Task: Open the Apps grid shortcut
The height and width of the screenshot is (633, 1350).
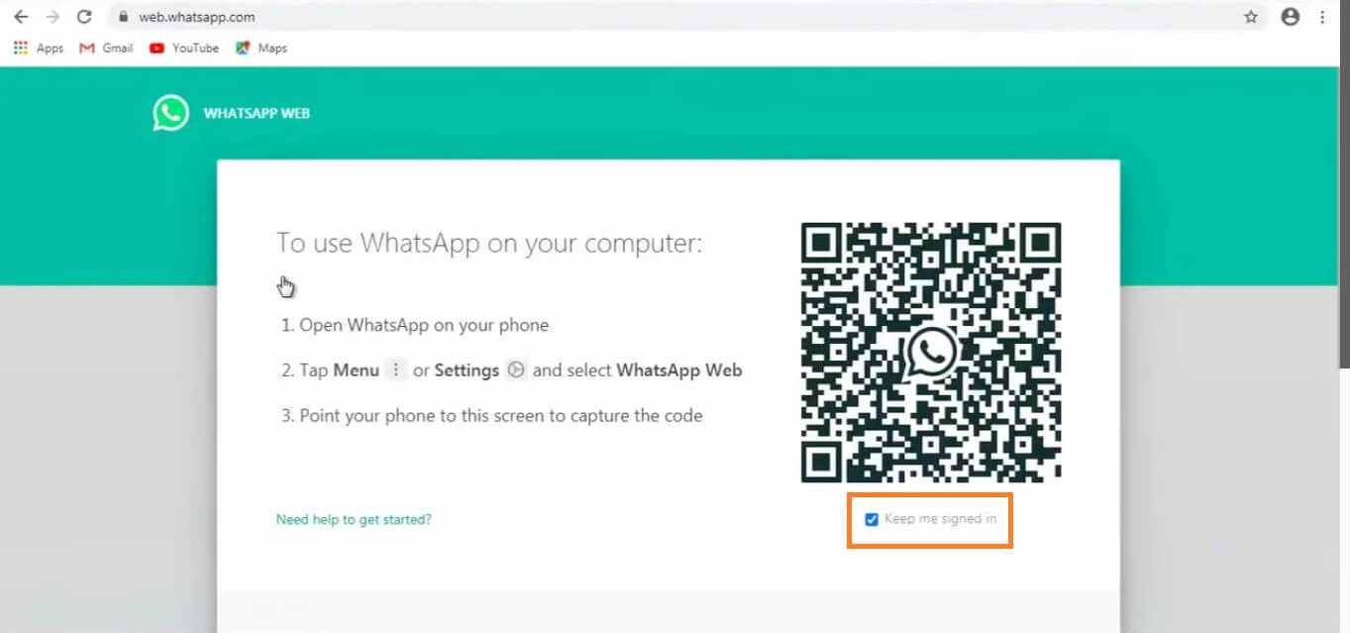Action: coord(39,48)
